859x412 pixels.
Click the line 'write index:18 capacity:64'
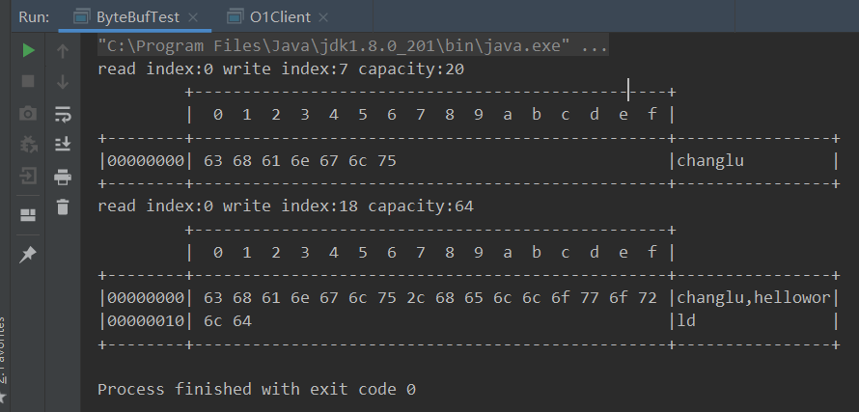pos(348,206)
